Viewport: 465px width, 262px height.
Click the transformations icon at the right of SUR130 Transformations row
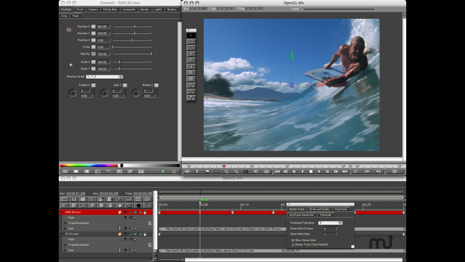150,223
